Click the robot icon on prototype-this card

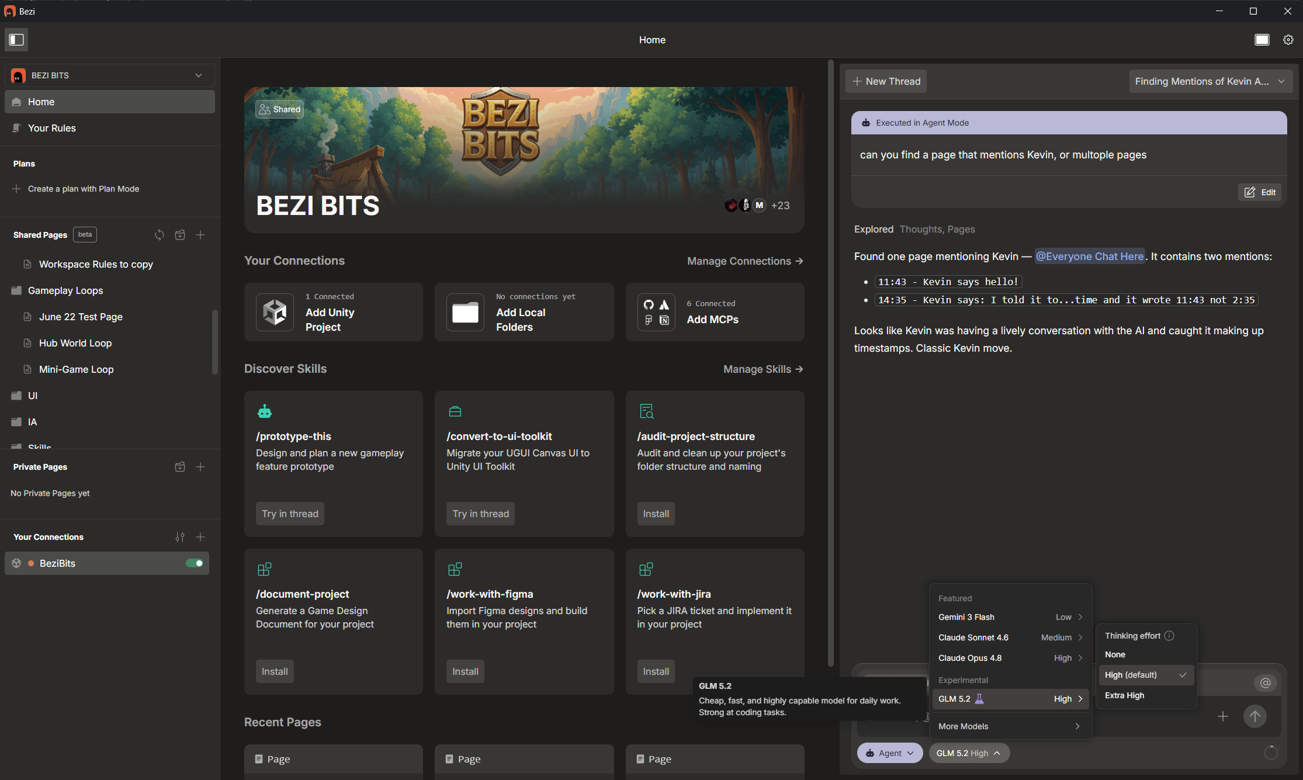click(x=265, y=411)
